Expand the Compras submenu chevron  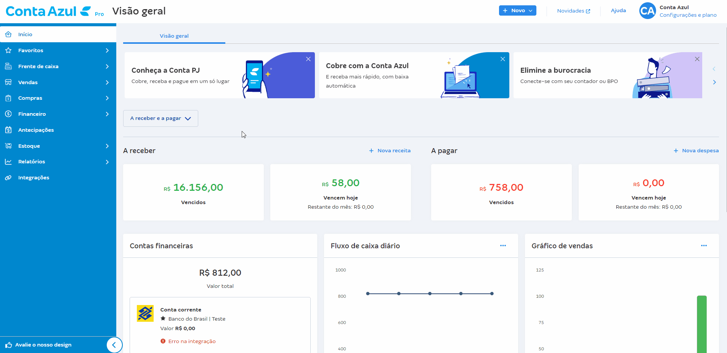[x=107, y=98]
